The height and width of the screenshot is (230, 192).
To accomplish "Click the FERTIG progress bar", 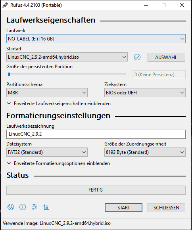I will (96, 190).
